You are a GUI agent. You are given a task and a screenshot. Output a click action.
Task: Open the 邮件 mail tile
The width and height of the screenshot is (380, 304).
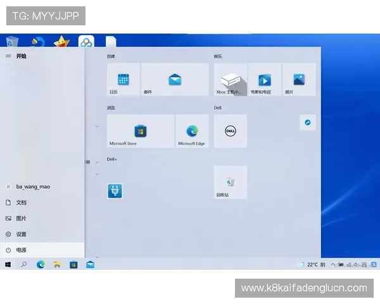[175, 80]
